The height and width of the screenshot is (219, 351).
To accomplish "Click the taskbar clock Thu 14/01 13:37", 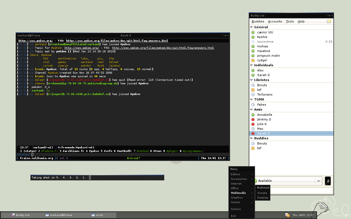I will click(303, 215).
